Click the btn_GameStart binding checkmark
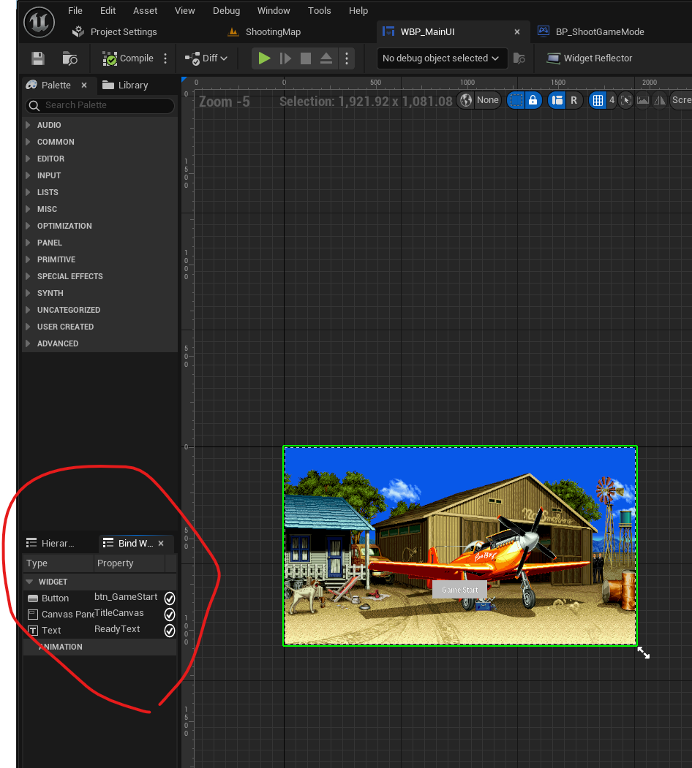 click(170, 598)
